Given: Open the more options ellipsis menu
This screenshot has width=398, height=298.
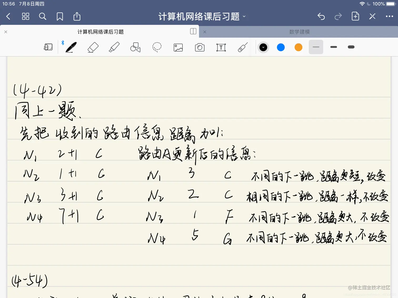Looking at the screenshot, I should pyautogui.click(x=389, y=16).
